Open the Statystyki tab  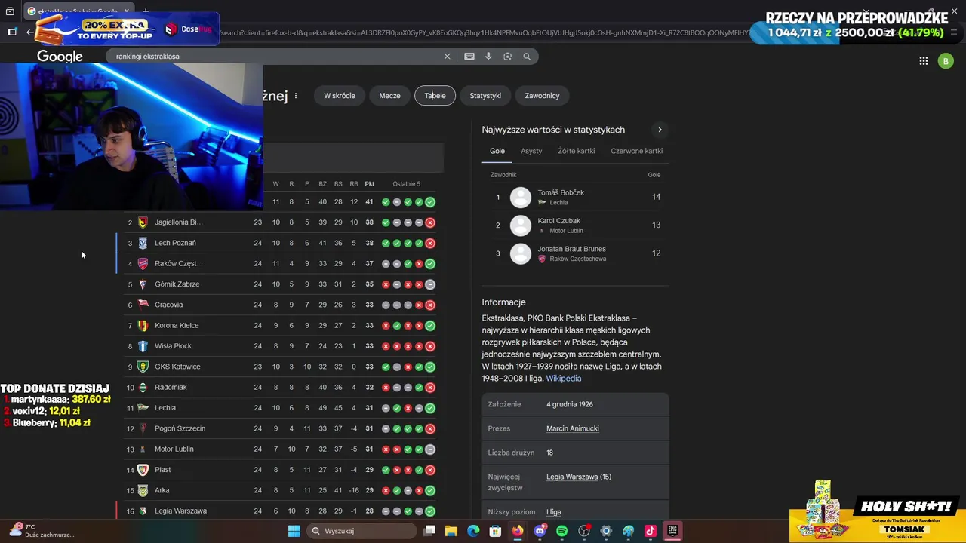(x=485, y=96)
